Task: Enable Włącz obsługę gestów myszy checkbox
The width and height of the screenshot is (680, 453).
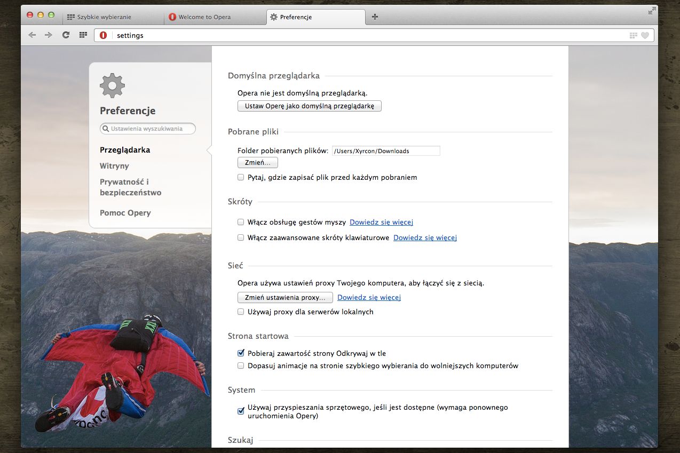Action: (x=241, y=222)
